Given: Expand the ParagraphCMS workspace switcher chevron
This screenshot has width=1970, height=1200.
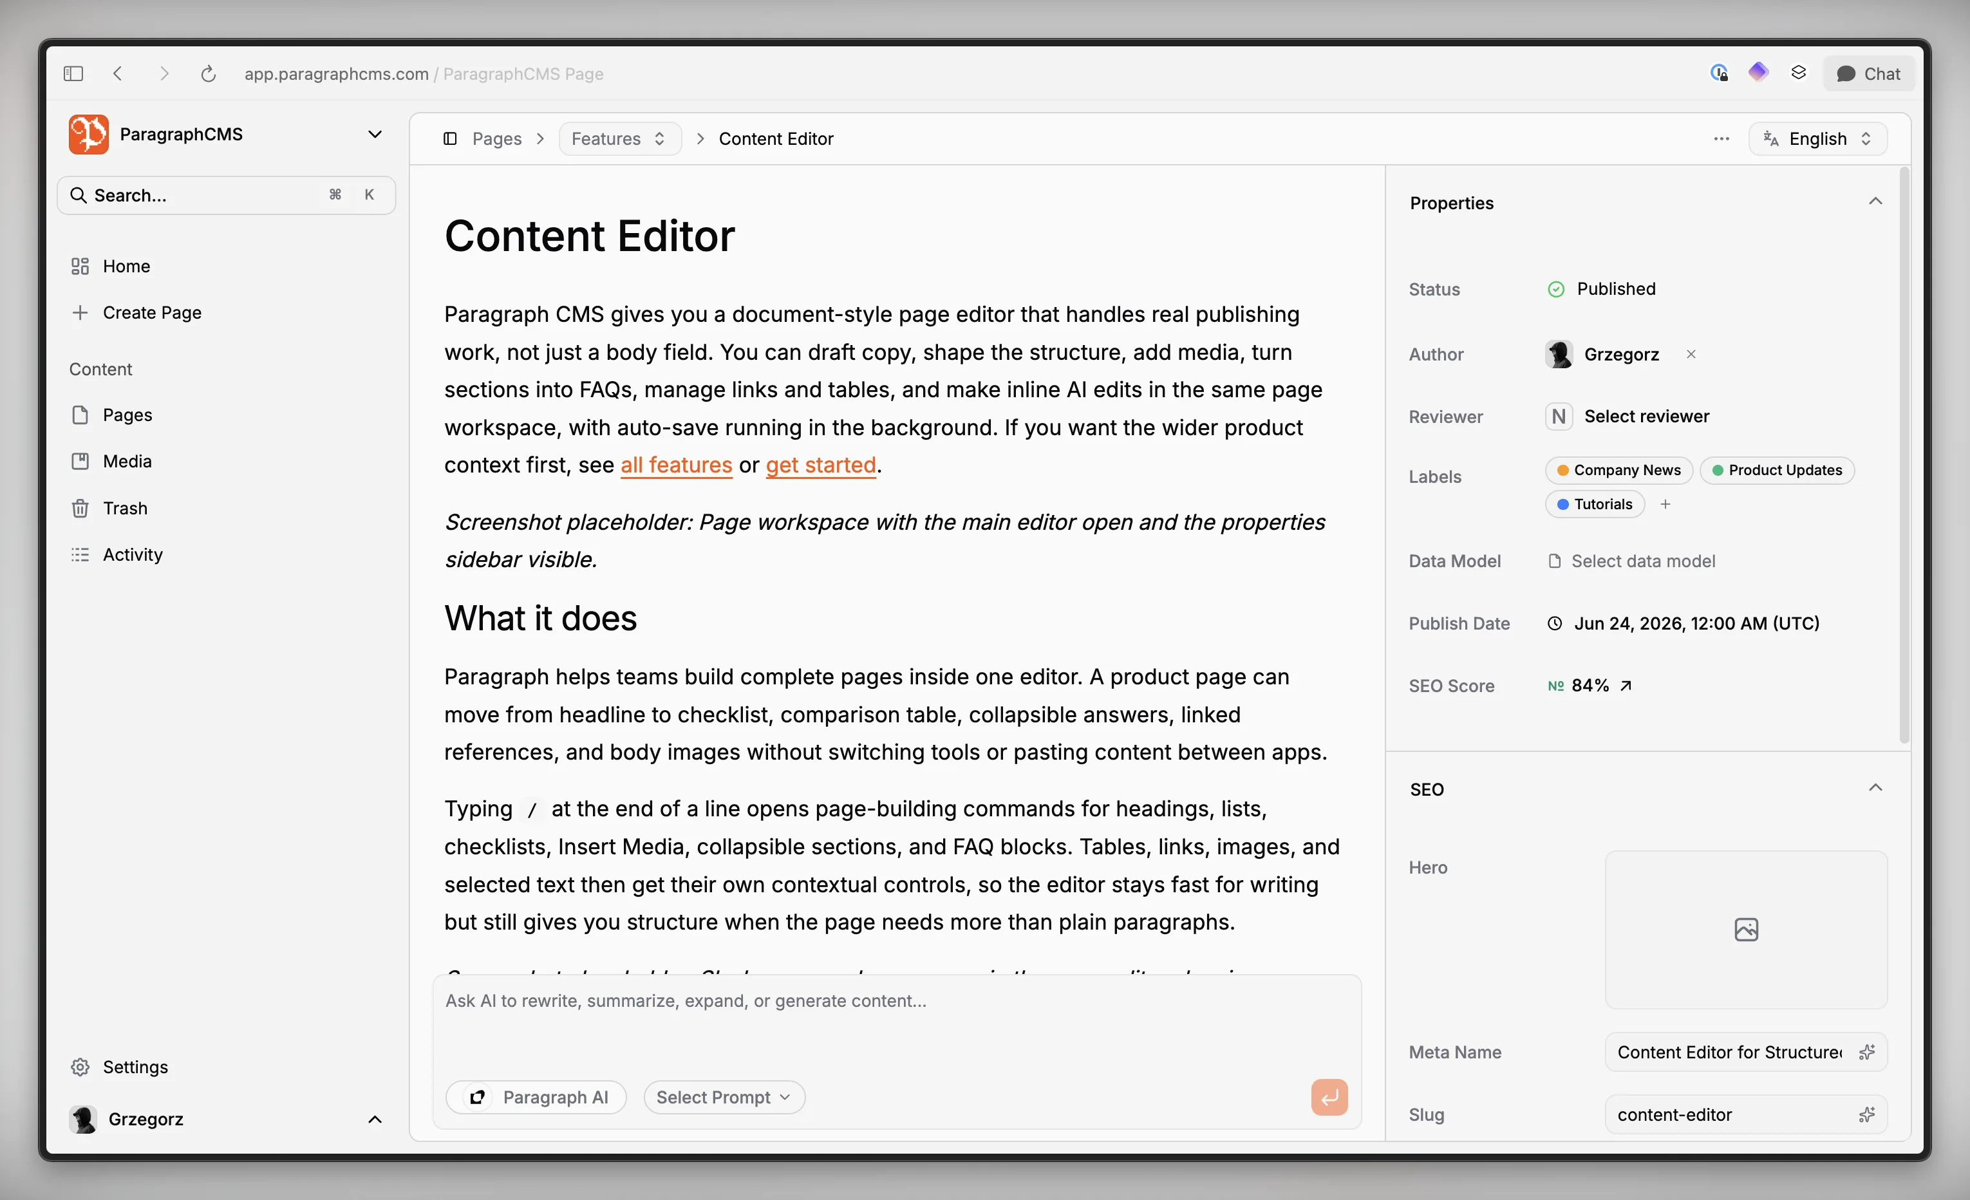Looking at the screenshot, I should (x=374, y=135).
